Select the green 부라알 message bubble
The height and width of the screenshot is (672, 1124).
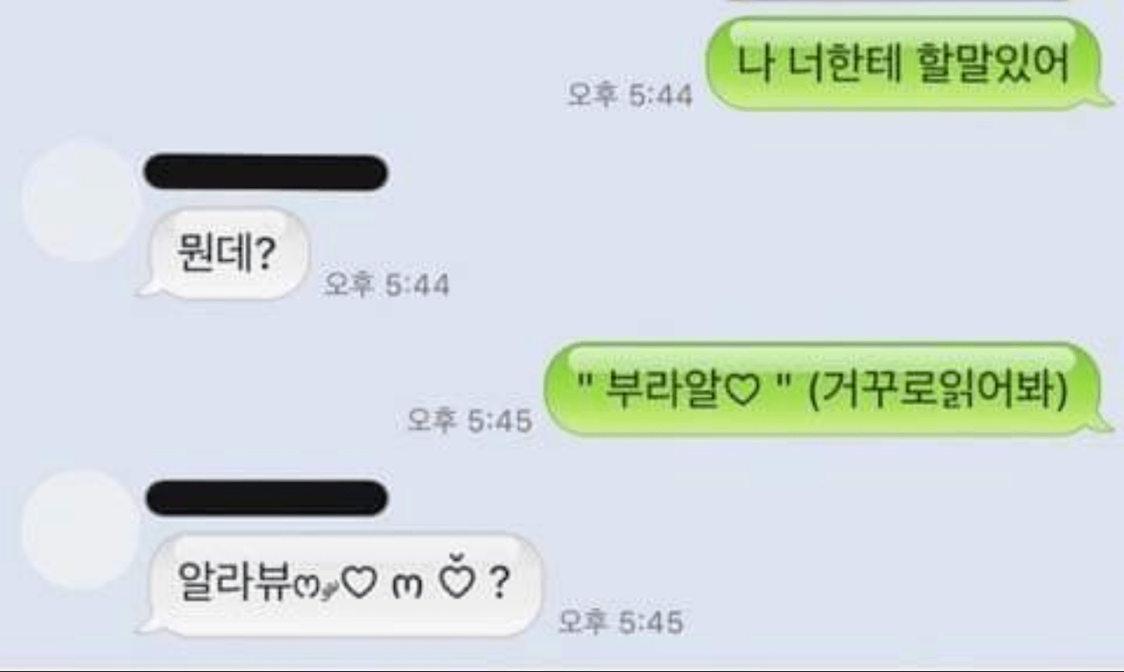[827, 389]
